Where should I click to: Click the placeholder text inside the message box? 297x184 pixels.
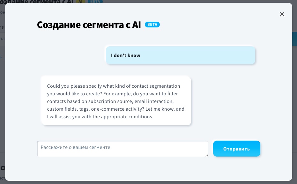pyautogui.click(x=75, y=147)
